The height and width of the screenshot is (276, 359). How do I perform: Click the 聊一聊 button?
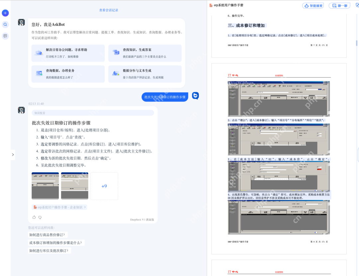point(339,5)
